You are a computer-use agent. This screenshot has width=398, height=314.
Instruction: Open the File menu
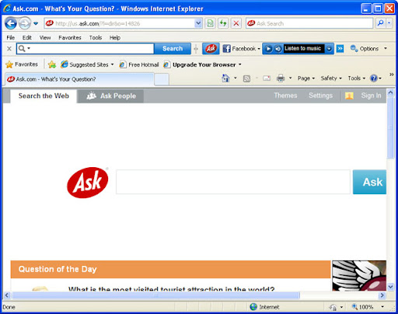[10, 37]
